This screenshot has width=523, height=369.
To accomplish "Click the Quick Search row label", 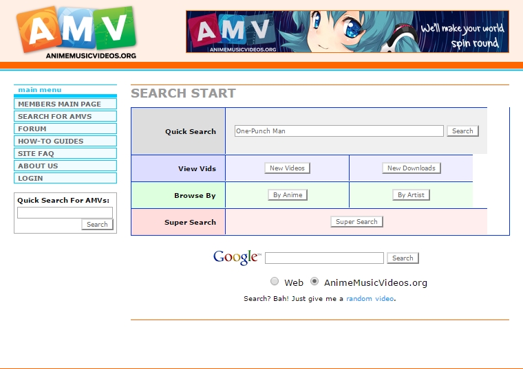I will point(191,131).
